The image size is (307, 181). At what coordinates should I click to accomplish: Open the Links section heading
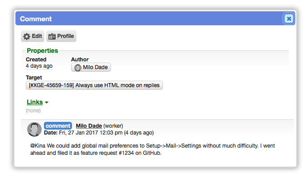point(35,102)
